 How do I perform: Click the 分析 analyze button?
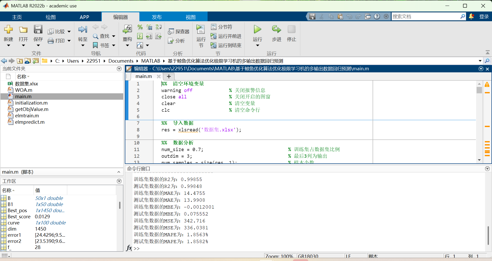point(176,41)
